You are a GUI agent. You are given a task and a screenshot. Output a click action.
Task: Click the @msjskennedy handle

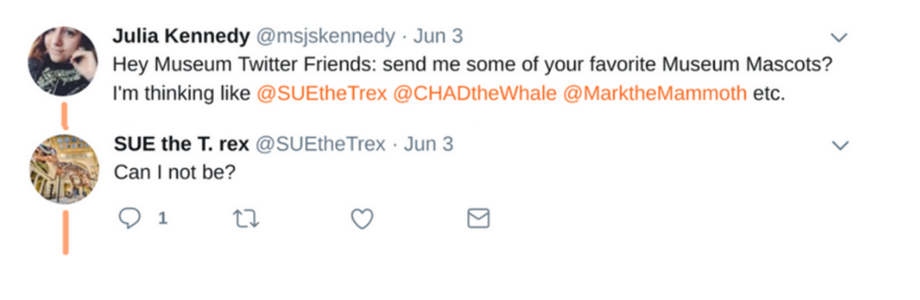point(325,38)
